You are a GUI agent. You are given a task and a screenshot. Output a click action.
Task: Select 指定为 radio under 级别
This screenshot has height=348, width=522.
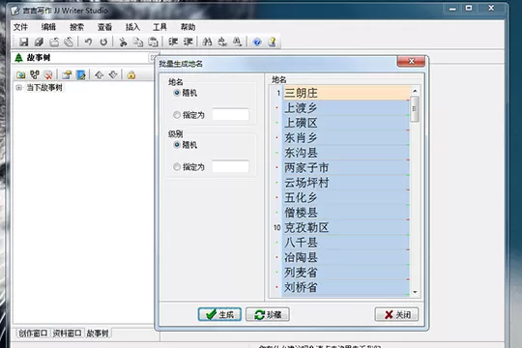(177, 167)
